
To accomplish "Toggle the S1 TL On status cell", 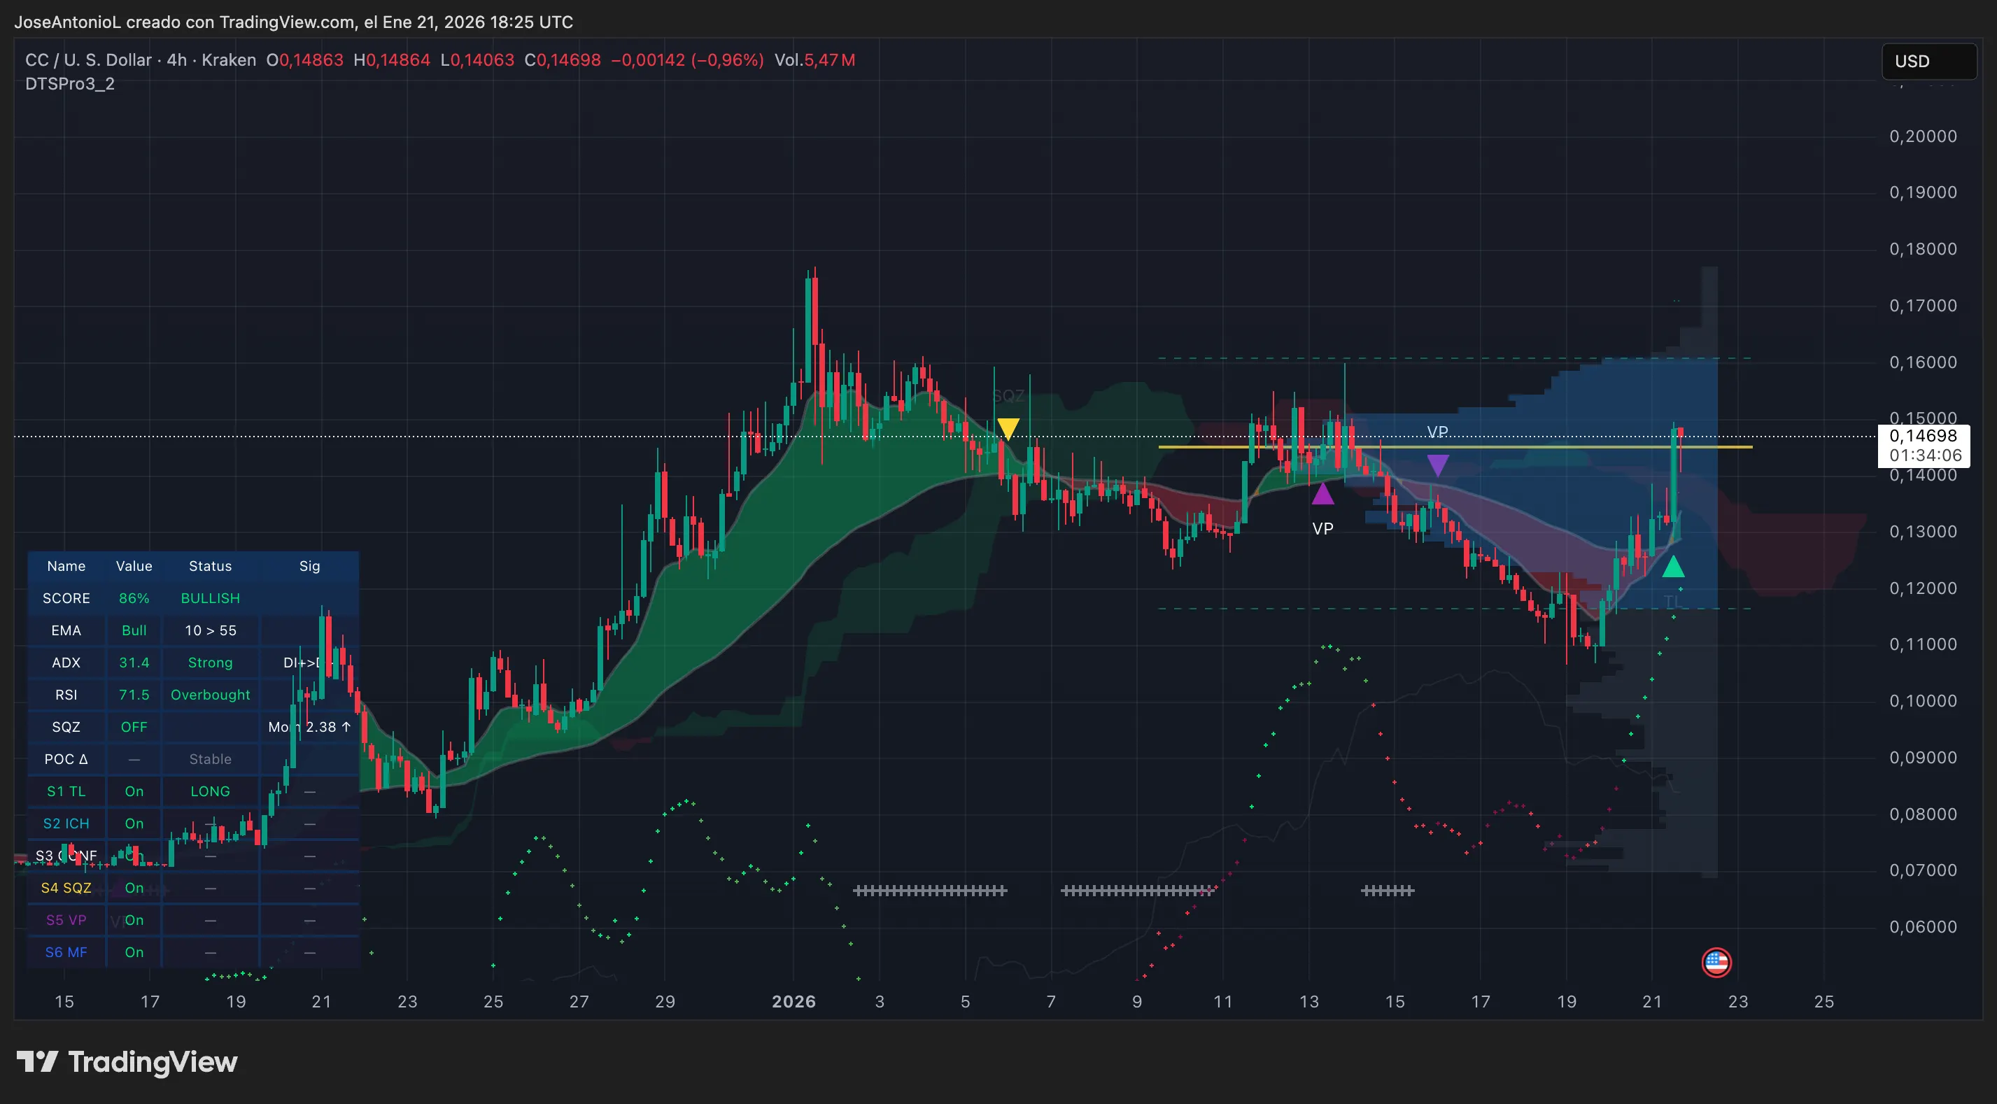I will 134,791.
